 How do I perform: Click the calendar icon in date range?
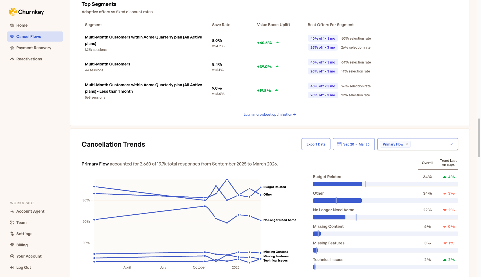(x=339, y=144)
